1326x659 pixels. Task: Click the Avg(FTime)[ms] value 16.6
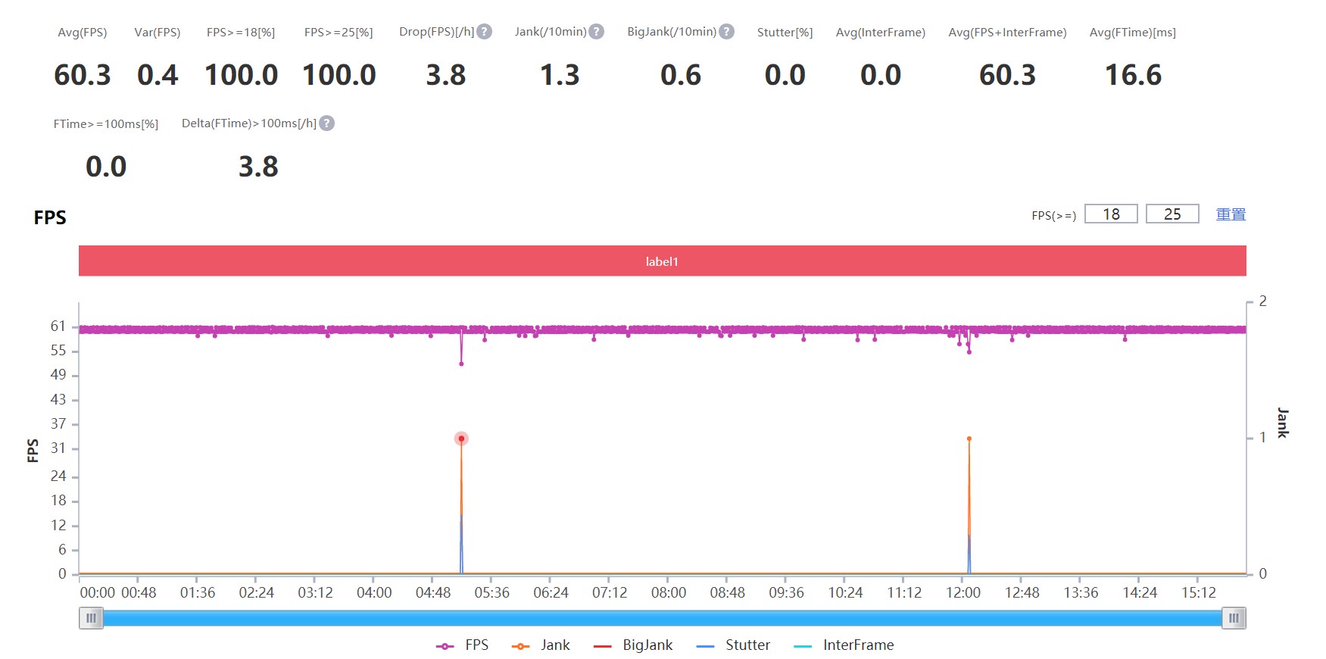click(x=1133, y=75)
